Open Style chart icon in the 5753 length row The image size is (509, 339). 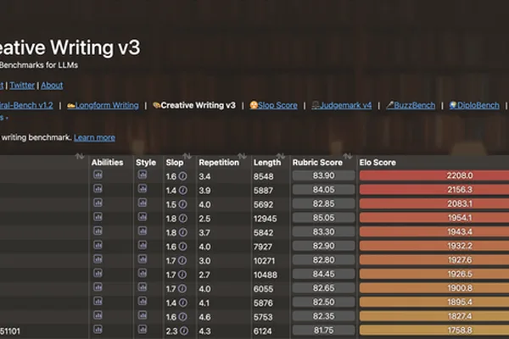[x=143, y=315]
